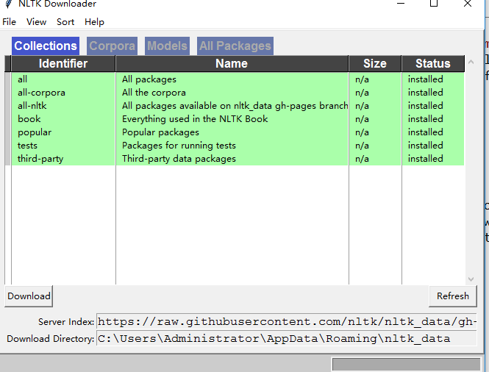The height and width of the screenshot is (372, 489).
Task: Click the Size column header
Action: pos(375,64)
